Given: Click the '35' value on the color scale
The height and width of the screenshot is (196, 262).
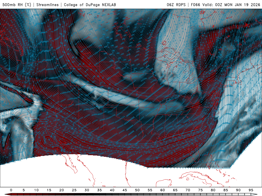Looking at the screenshot, I should (x=100, y=190).
